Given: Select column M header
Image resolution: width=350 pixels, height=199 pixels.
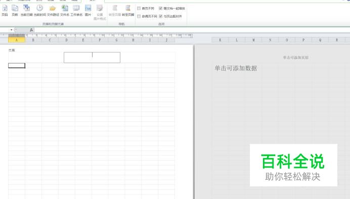Looking at the screenshot, I should pyautogui.click(x=253, y=40).
